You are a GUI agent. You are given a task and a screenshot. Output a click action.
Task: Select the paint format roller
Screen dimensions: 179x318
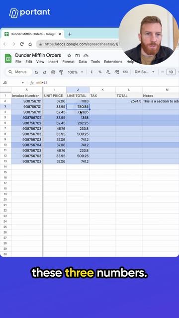coord(61,72)
